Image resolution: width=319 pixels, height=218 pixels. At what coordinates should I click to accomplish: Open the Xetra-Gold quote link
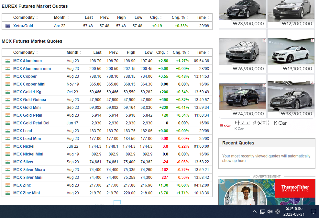tap(23, 26)
